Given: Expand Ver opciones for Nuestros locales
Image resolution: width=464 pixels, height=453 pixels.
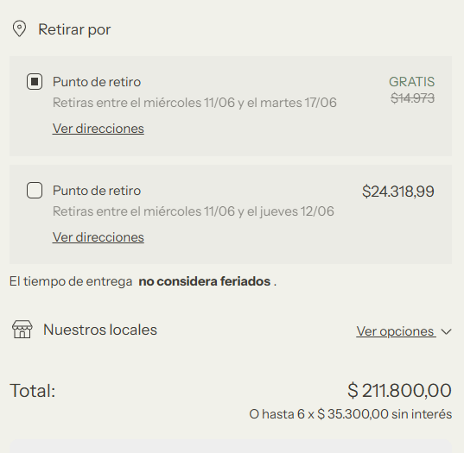Looking at the screenshot, I should point(396,331).
